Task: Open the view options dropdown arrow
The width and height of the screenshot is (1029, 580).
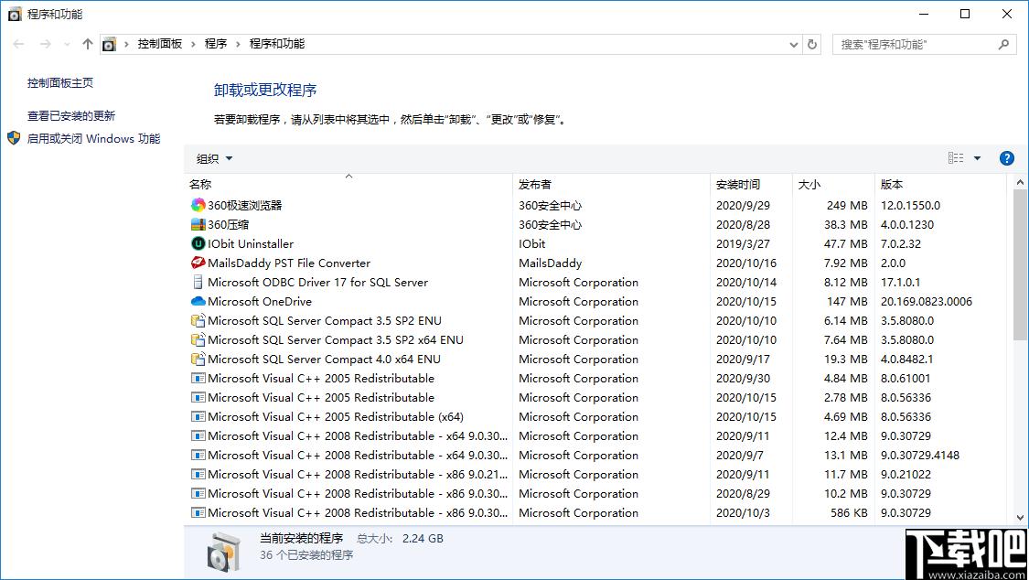Action: pyautogui.click(x=977, y=158)
